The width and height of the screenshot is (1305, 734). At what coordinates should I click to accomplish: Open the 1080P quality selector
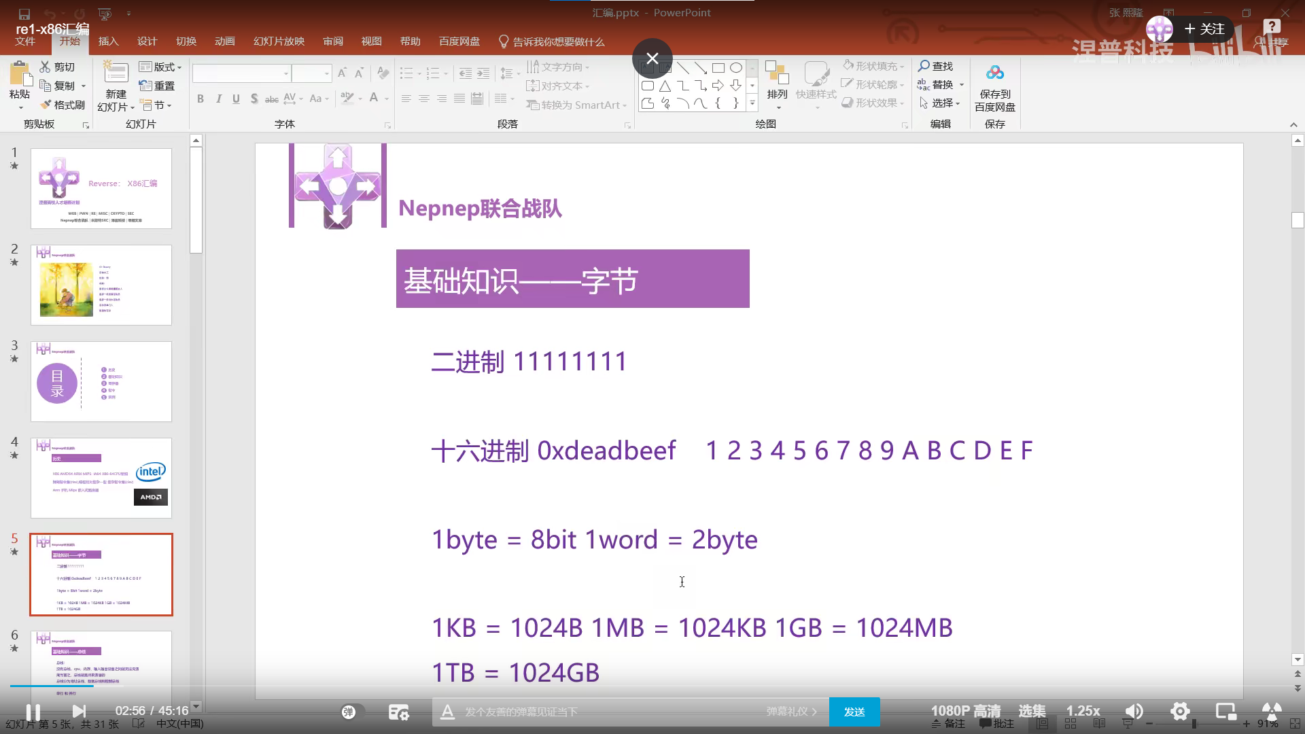tap(965, 711)
